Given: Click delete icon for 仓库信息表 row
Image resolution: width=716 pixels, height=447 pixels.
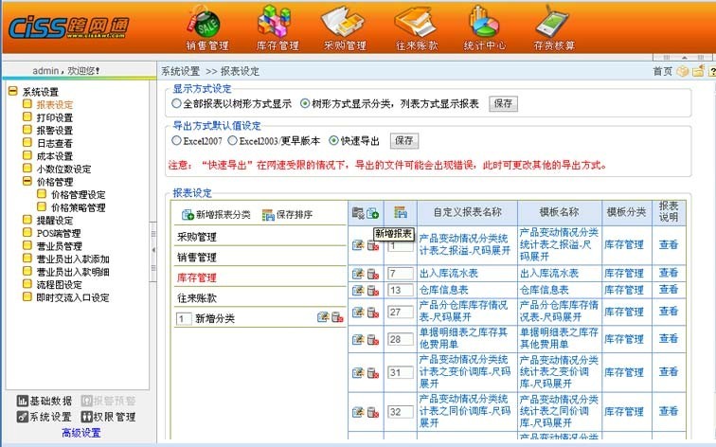Looking at the screenshot, I should [x=372, y=290].
